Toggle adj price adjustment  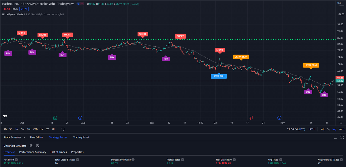coord(322,129)
